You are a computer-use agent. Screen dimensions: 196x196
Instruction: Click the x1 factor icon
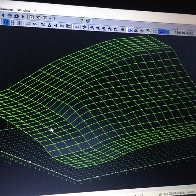(55, 26)
